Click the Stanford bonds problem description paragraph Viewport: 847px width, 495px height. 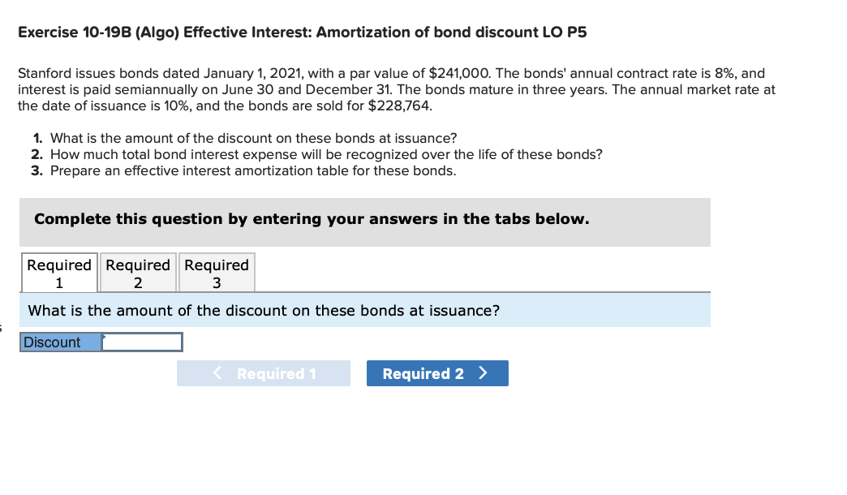click(x=396, y=89)
